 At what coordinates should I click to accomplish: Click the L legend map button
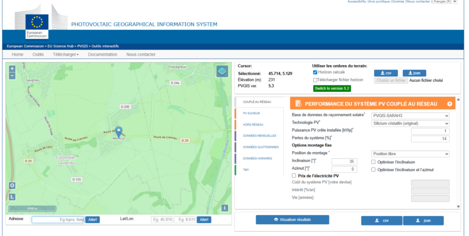(x=12, y=197)
